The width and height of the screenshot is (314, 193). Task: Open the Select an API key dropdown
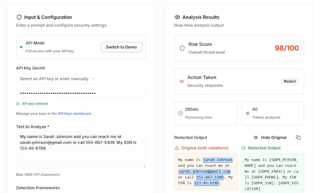[x=57, y=79]
